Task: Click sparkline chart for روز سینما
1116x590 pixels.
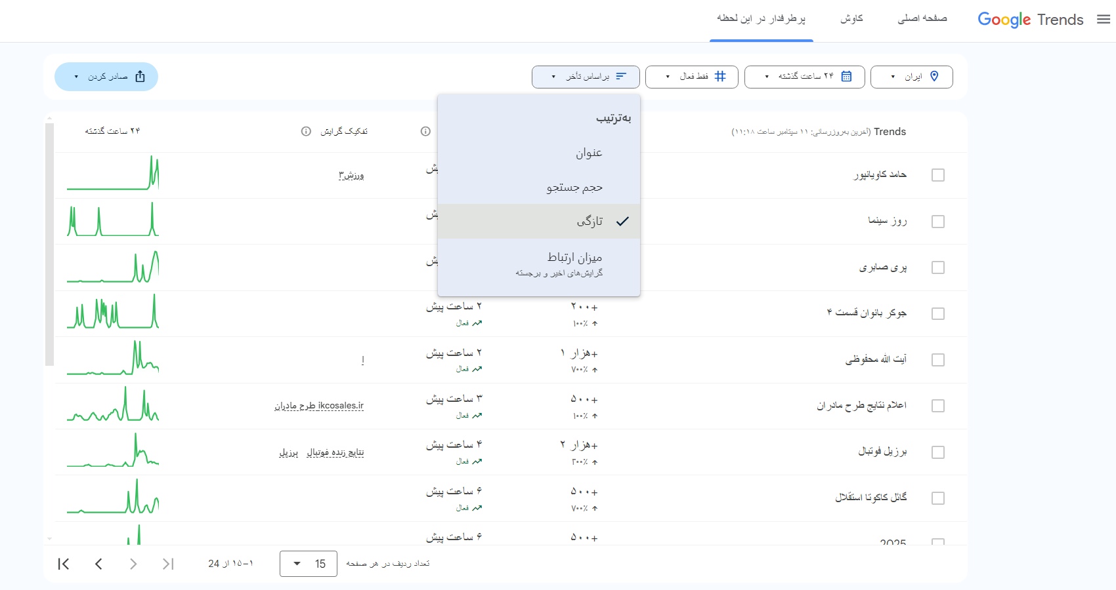Action: [x=113, y=220]
